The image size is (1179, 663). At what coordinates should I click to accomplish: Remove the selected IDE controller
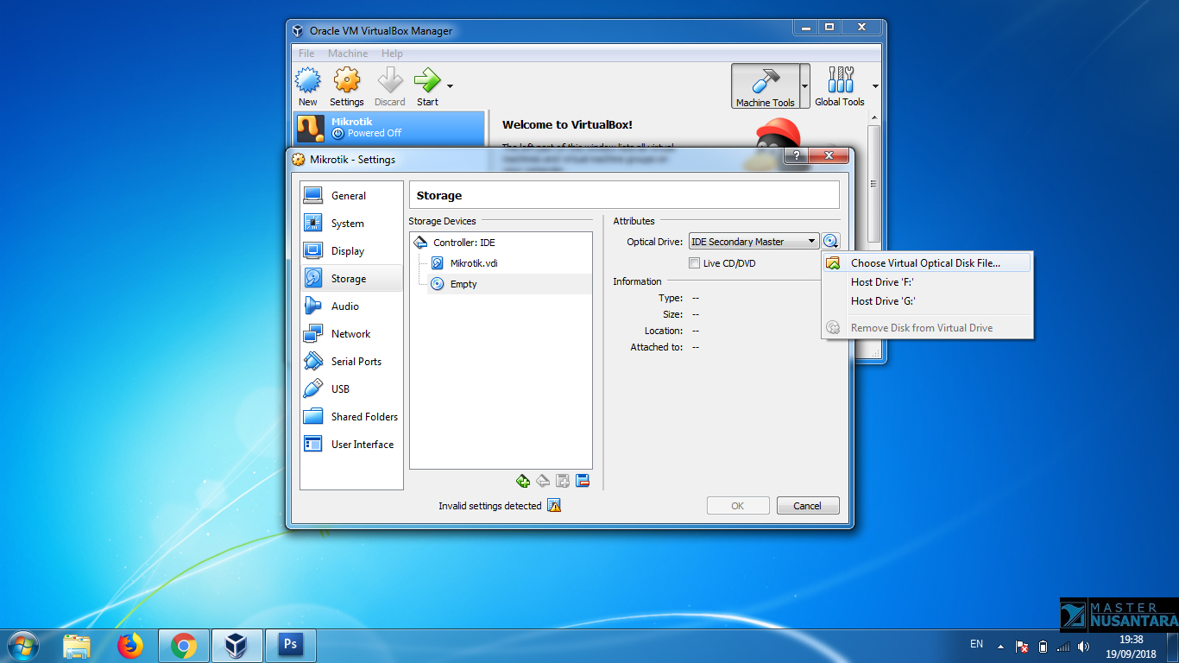543,481
